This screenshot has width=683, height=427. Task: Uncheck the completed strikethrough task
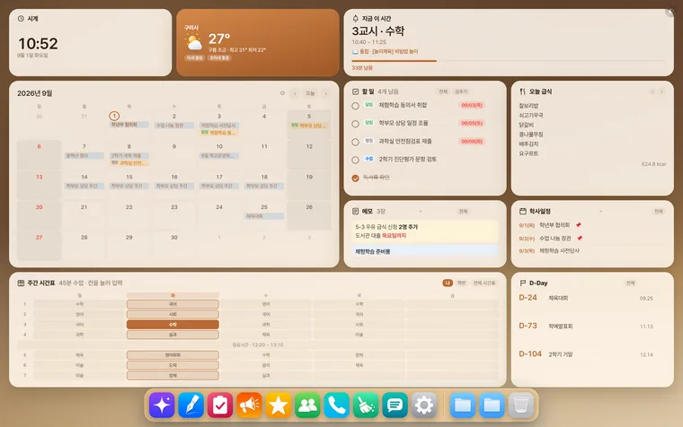(356, 179)
